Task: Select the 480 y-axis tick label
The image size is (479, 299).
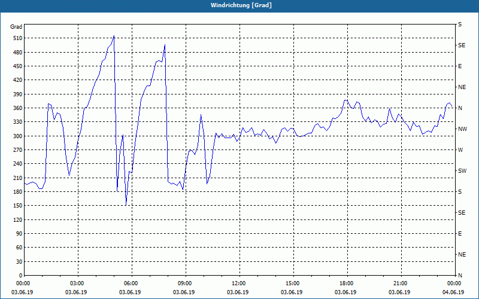Action: point(18,53)
